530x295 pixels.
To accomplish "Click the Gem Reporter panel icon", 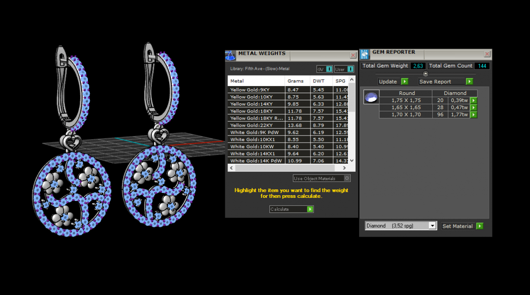I will tap(365, 54).
